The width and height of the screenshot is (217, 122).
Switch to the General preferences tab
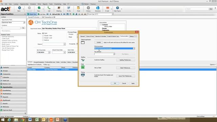point(82,36)
